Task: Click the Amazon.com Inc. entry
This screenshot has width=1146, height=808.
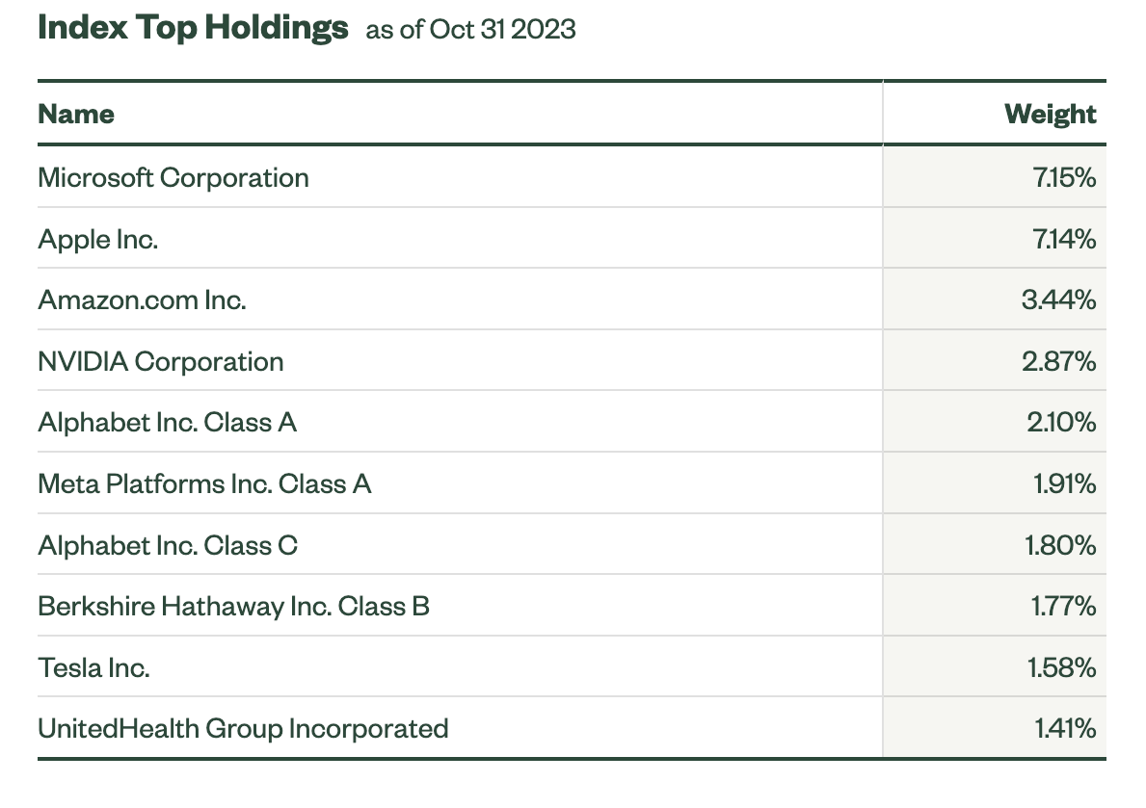Action: click(x=142, y=300)
